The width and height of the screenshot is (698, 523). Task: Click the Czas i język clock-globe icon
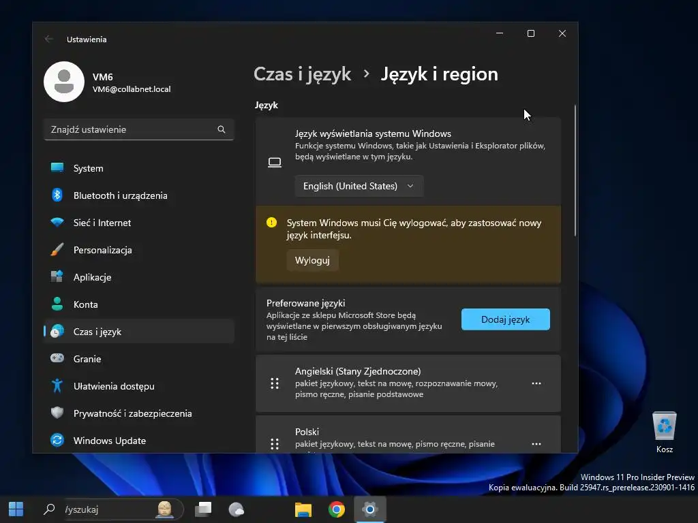(57, 332)
